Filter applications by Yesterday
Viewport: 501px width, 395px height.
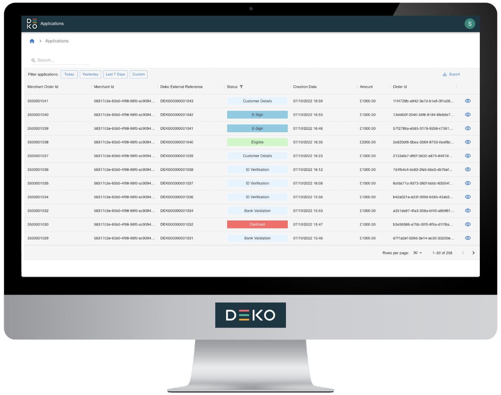tap(90, 74)
